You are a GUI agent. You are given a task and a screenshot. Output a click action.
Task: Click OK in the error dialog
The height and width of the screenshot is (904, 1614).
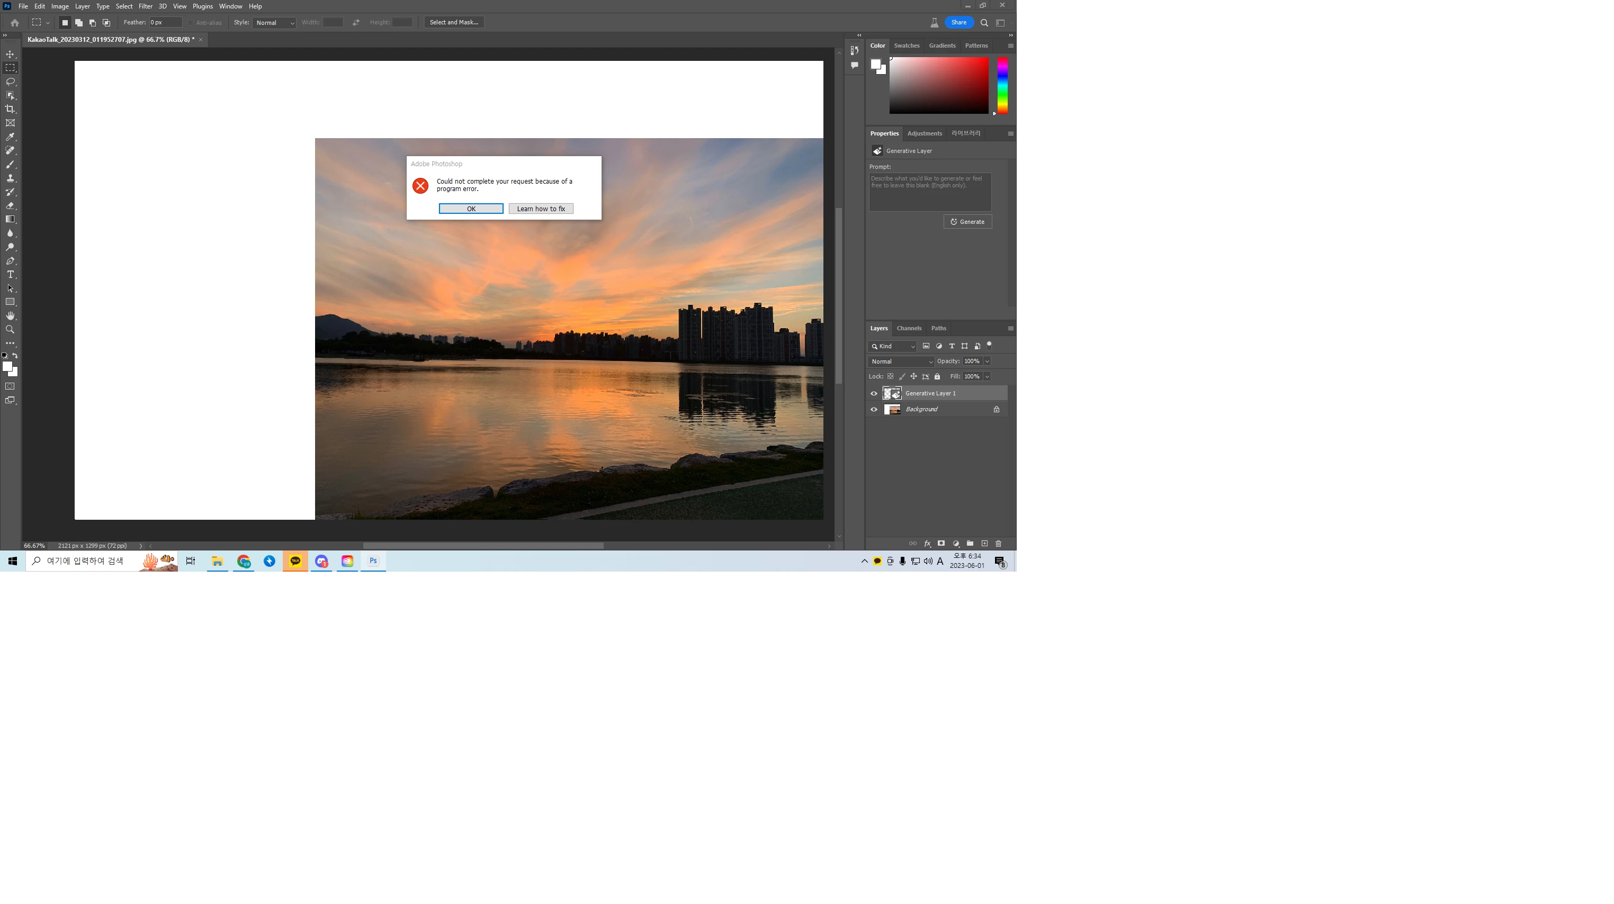[x=471, y=209]
